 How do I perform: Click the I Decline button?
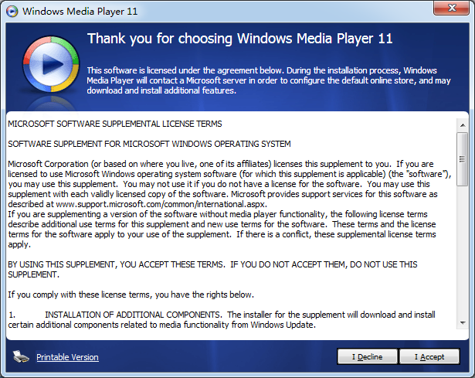click(367, 356)
